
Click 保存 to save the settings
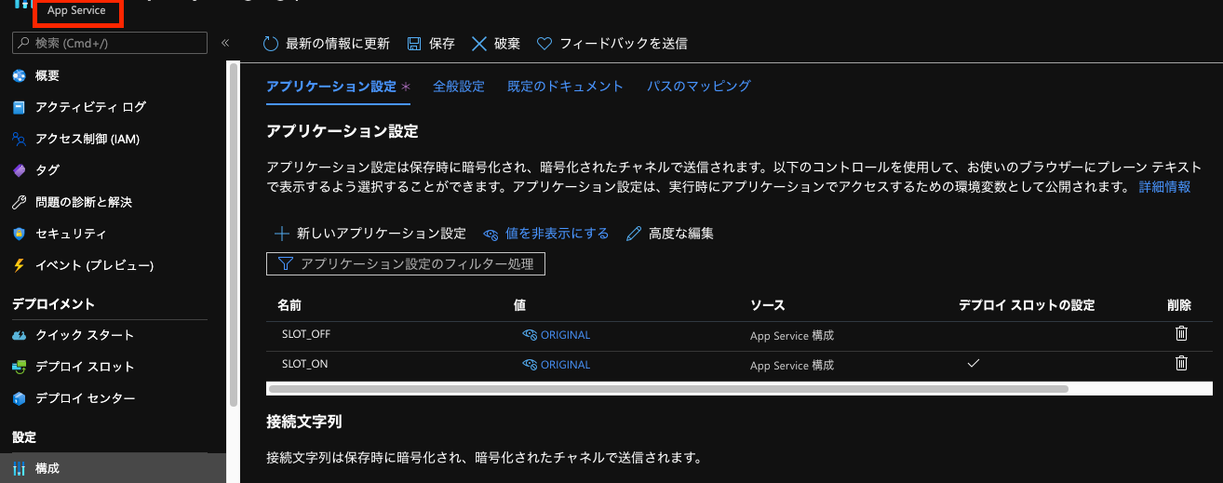[x=431, y=44]
